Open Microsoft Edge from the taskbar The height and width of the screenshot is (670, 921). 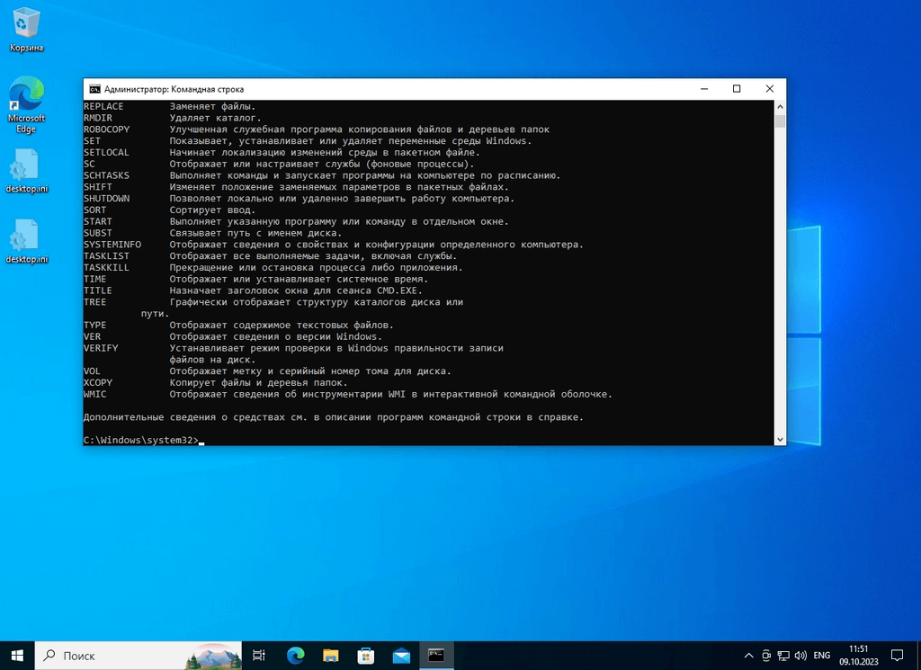coord(295,656)
